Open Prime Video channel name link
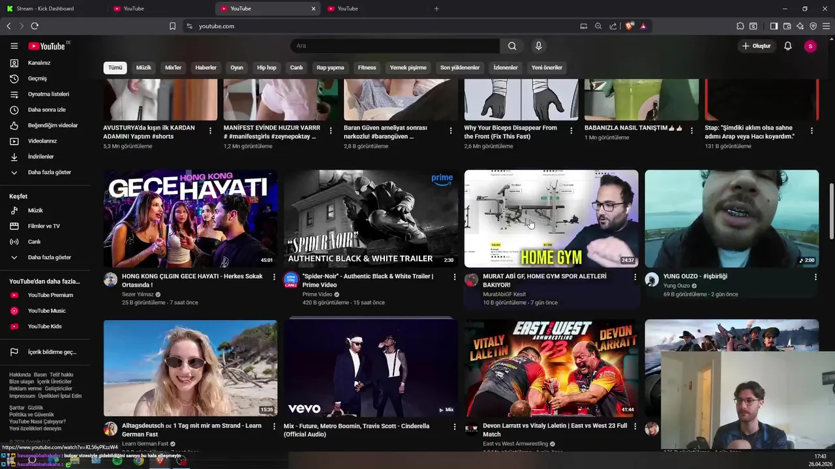 318,294
